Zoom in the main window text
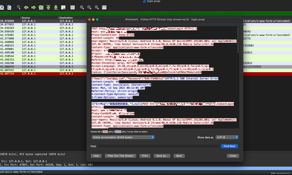292x175 pixels. pos(82,8)
